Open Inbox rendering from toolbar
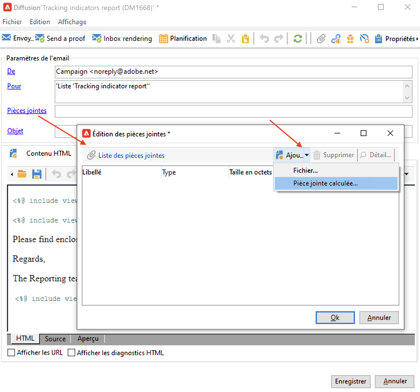This screenshot has width=420, height=392. pos(122,38)
